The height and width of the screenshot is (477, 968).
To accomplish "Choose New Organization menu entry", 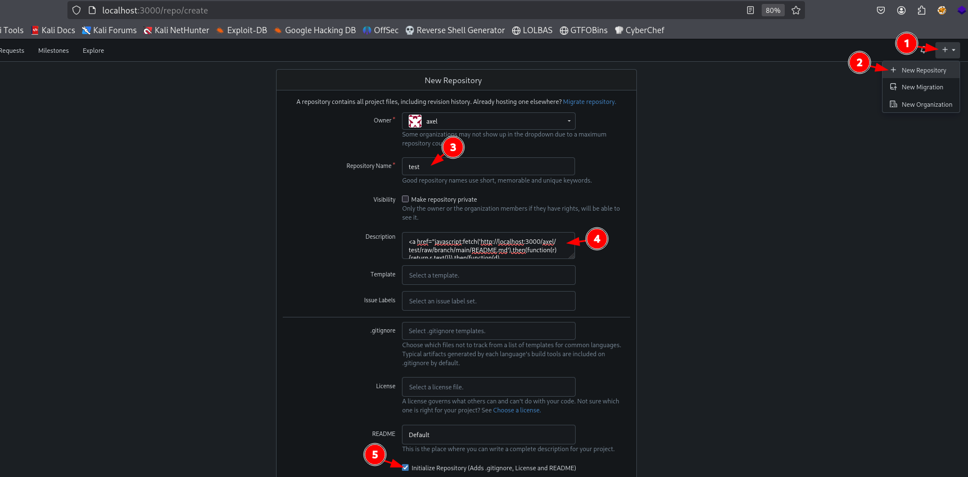I will pos(926,105).
